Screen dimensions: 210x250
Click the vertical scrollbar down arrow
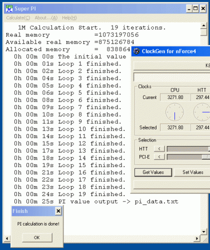(203, 232)
